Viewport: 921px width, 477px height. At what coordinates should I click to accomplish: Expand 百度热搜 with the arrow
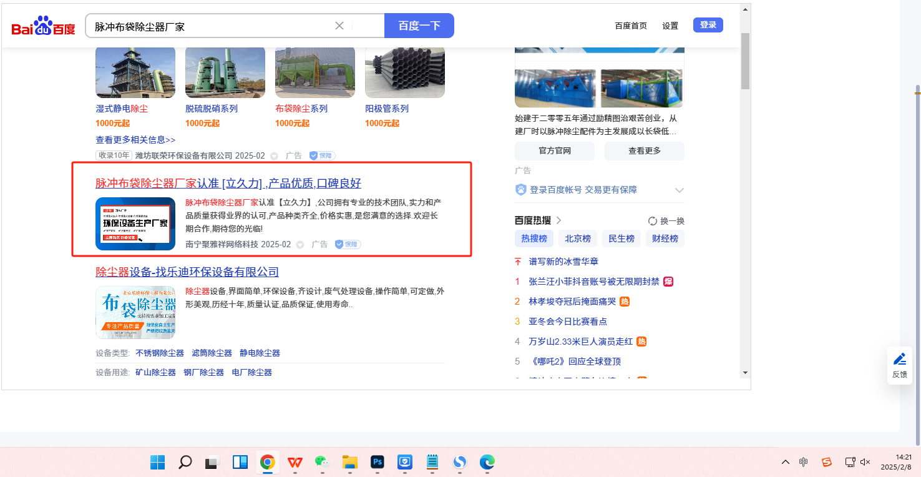tap(558, 220)
